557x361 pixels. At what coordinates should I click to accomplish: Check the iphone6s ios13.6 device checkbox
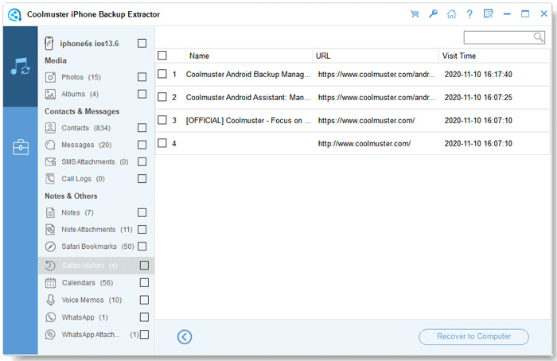[142, 43]
